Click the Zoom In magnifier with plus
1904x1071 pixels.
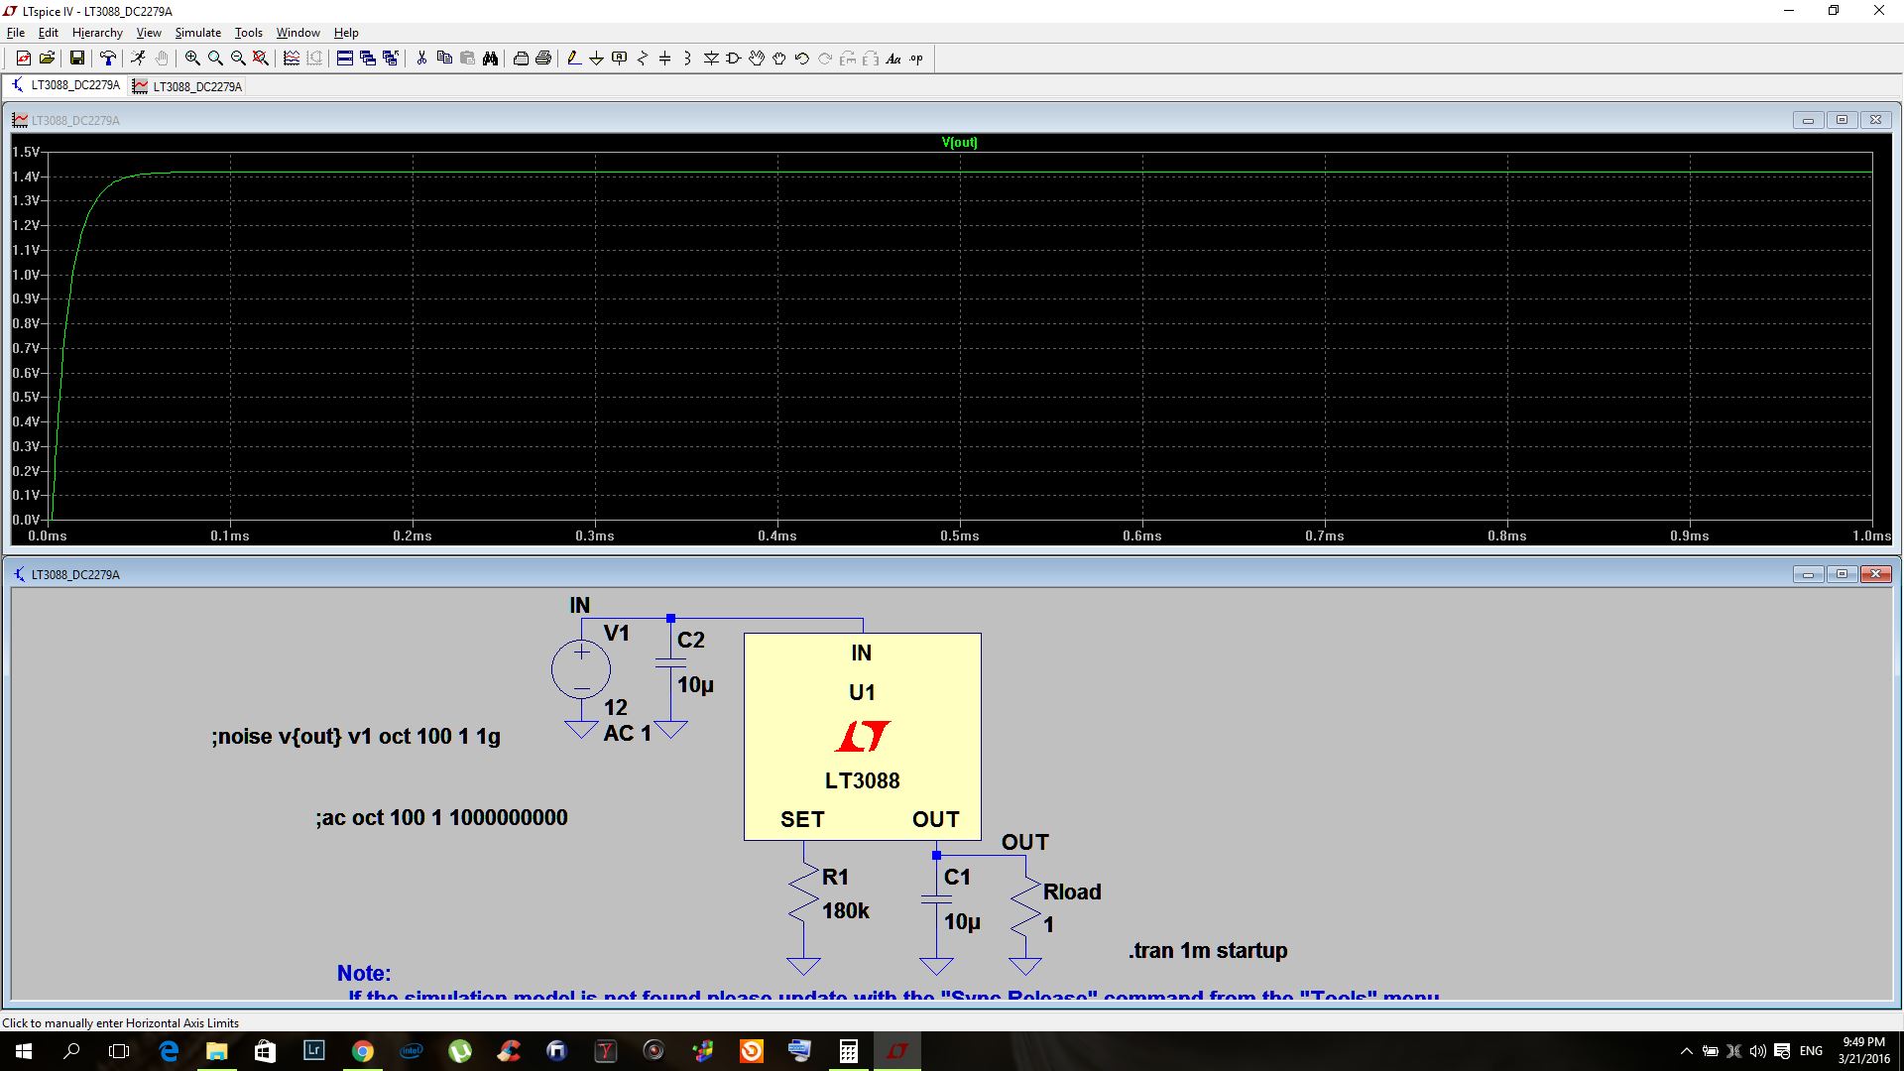(x=192, y=59)
